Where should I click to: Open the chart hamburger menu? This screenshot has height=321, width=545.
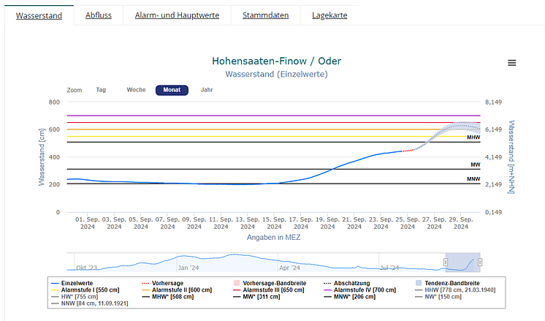[x=511, y=63]
